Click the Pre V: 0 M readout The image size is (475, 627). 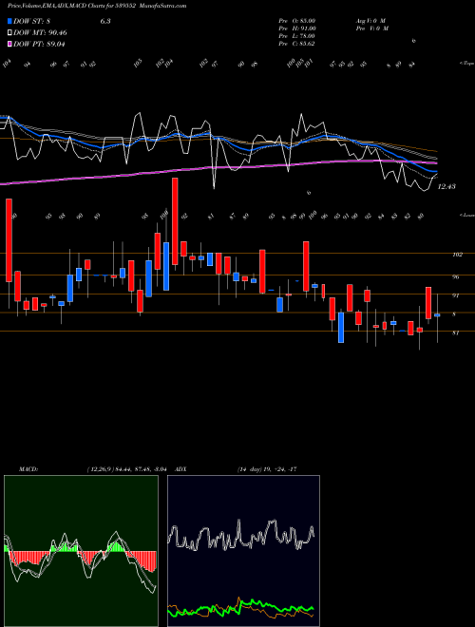372,28
